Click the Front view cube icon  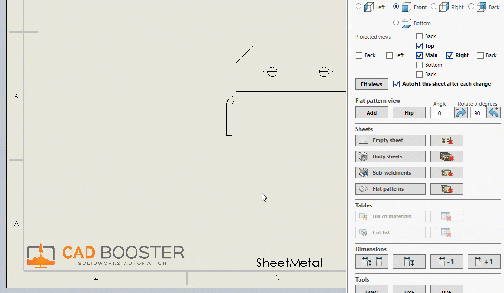(x=407, y=7)
